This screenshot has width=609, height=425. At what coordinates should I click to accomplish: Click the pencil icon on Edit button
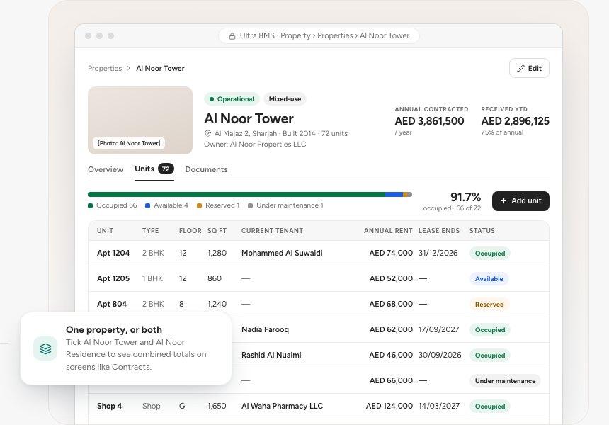[520, 69]
